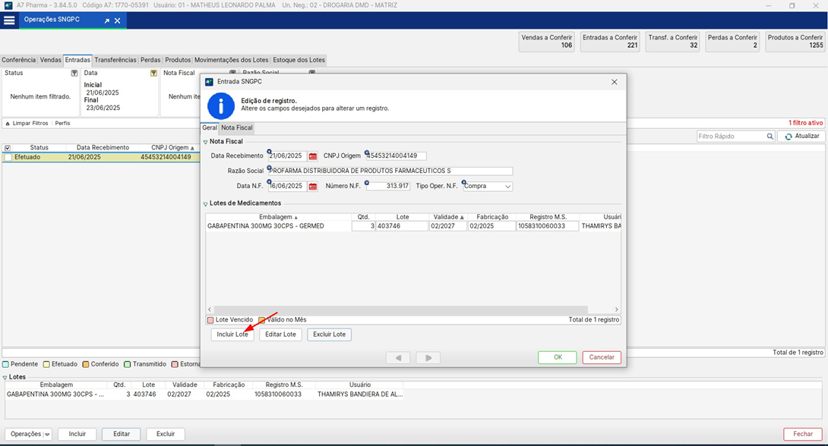Expand the Operações dropdown button
The height and width of the screenshot is (446, 828).
point(47,435)
